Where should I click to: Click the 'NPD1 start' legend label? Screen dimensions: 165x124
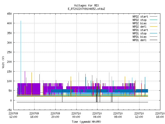pyautogui.click(x=140, y=30)
